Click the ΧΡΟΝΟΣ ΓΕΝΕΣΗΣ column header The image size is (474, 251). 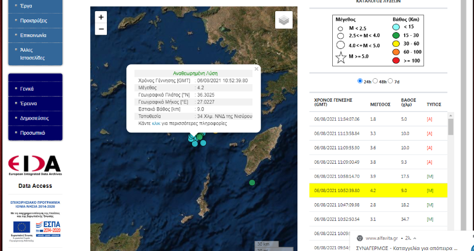(x=333, y=102)
